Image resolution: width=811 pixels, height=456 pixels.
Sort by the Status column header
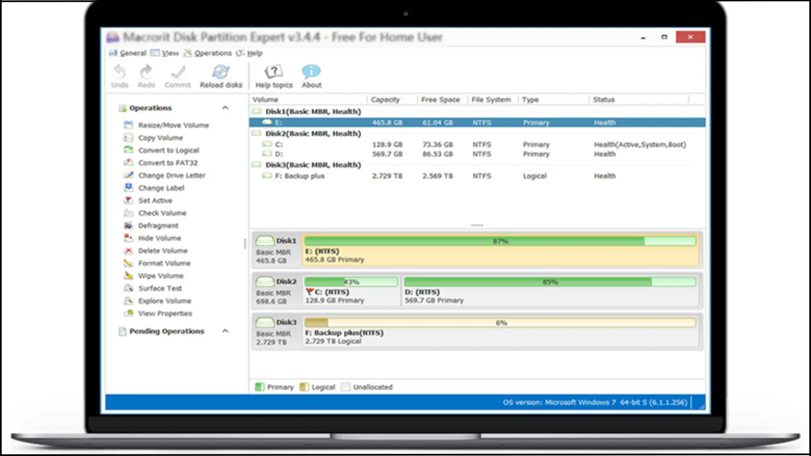coord(639,100)
